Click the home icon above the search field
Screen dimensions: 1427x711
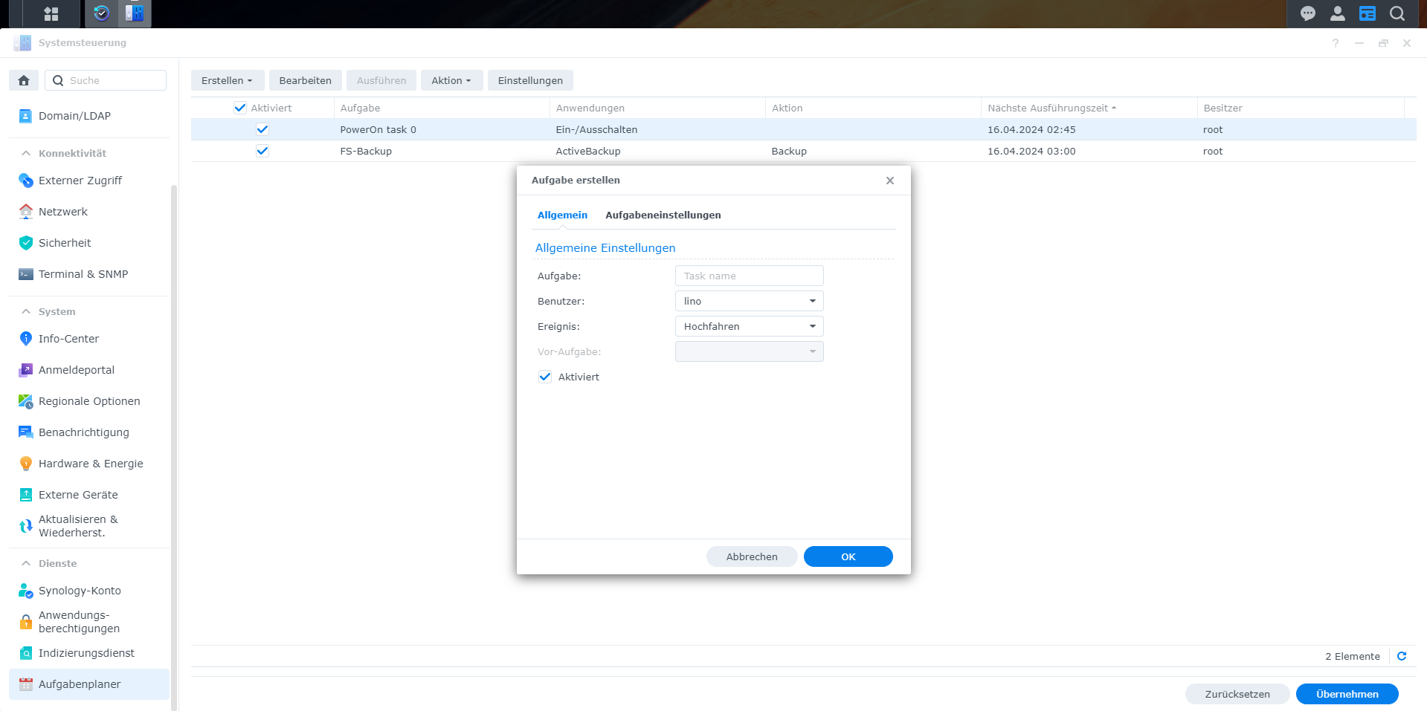point(23,79)
